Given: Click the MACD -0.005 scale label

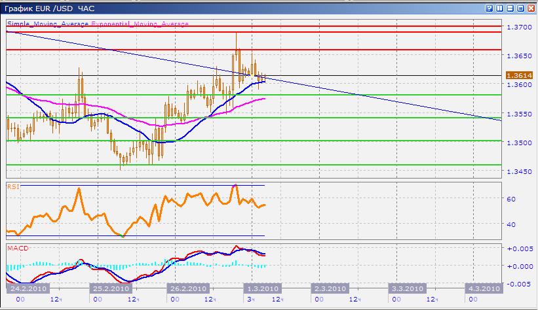Looking at the screenshot, I should (520, 284).
